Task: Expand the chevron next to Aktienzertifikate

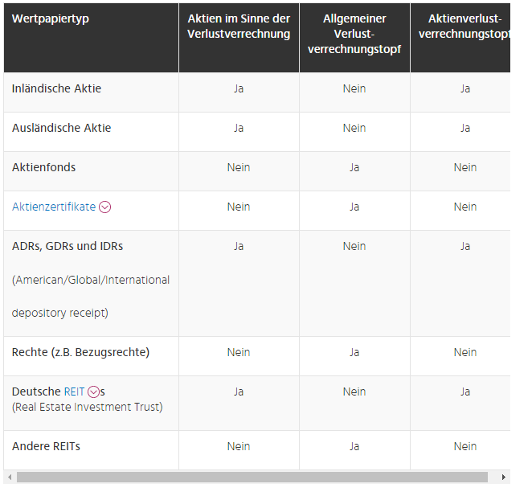Action: (104, 207)
